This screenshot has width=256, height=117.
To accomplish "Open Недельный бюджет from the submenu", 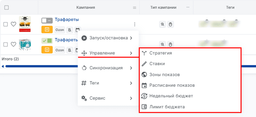I will 190,96.
